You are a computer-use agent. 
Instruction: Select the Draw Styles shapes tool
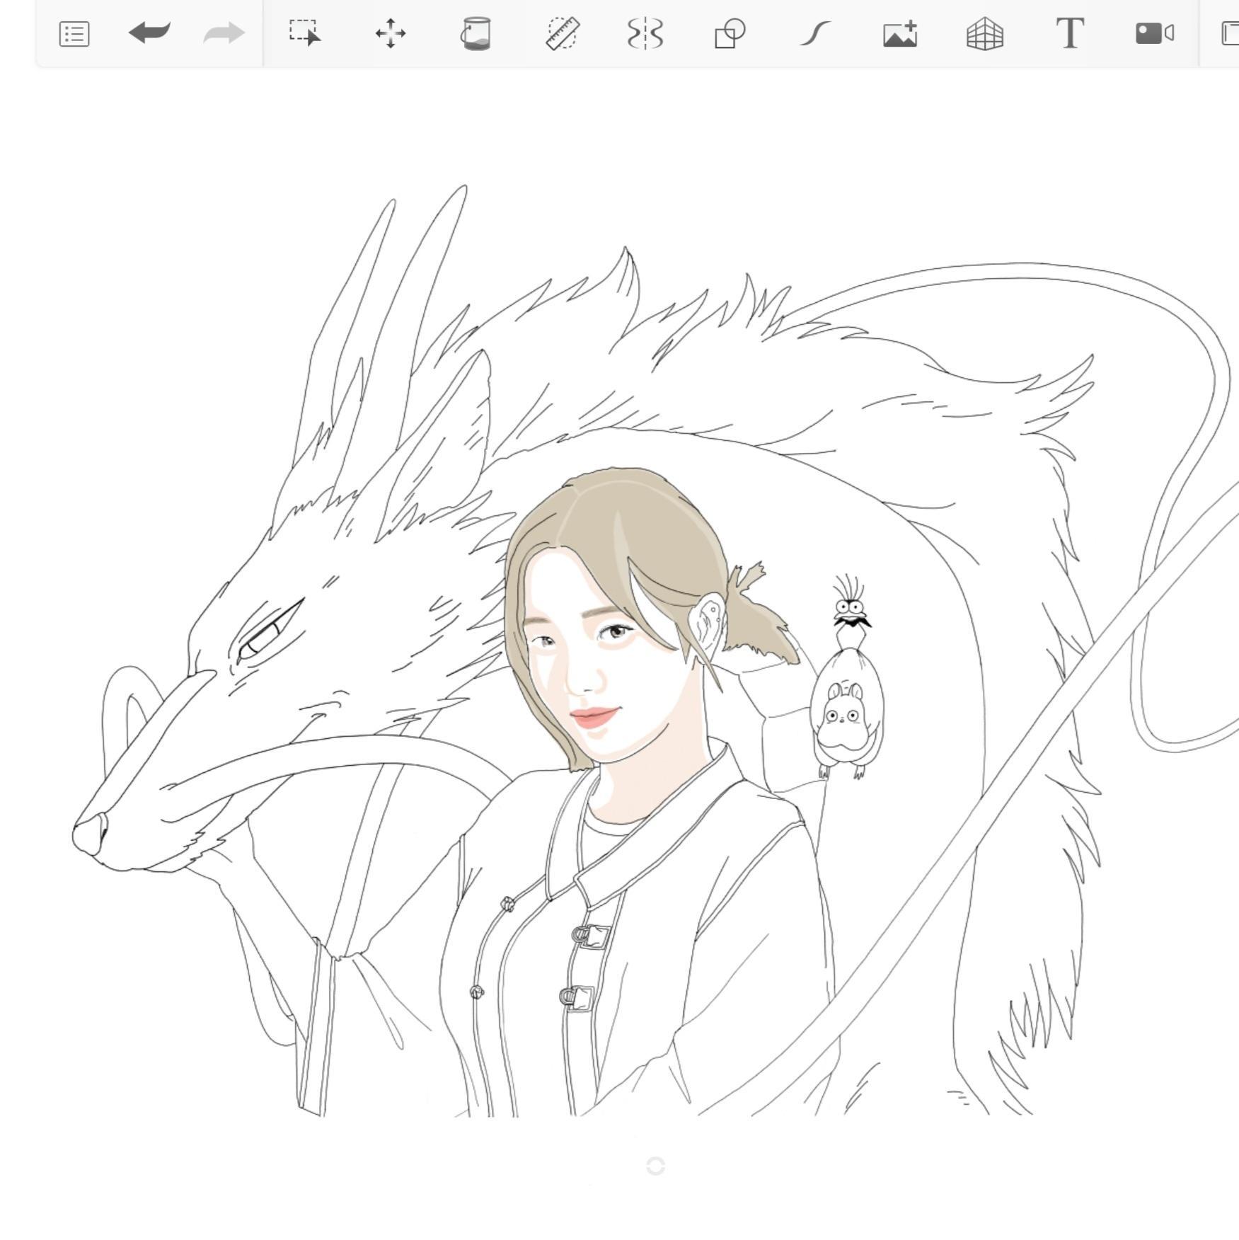tap(730, 33)
